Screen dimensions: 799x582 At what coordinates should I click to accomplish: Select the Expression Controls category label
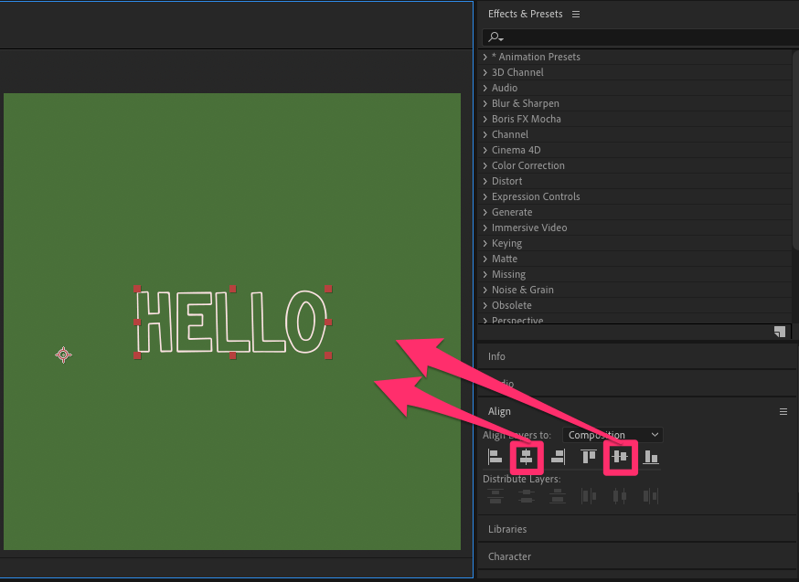click(x=536, y=196)
